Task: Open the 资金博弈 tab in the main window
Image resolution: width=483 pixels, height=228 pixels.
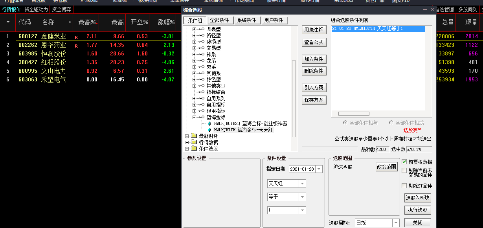Action: tap(62, 9)
